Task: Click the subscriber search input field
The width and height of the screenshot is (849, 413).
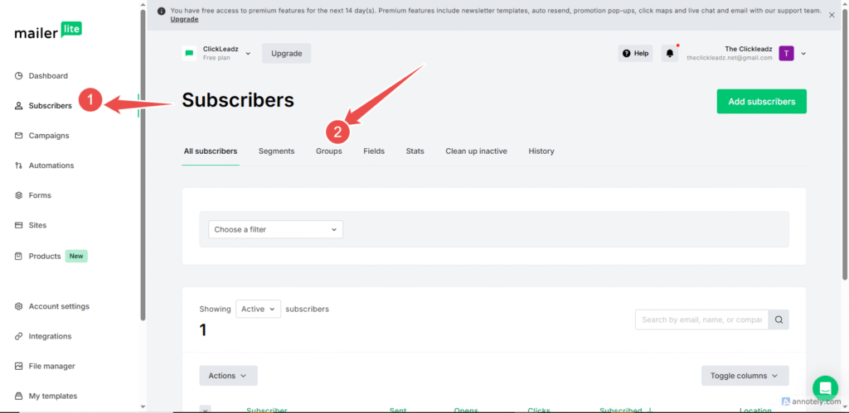Action: point(701,320)
